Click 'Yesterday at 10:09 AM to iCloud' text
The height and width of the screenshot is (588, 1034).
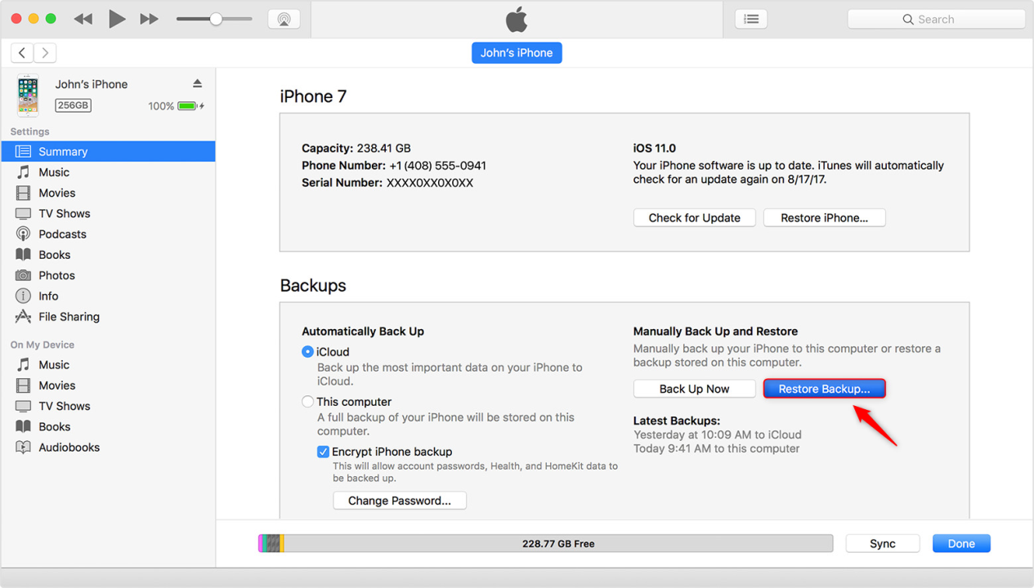[718, 434]
